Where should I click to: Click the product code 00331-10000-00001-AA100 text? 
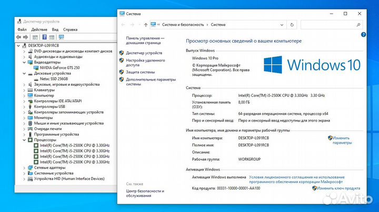(238, 188)
